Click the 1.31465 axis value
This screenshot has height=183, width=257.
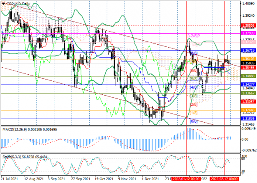point(248,124)
